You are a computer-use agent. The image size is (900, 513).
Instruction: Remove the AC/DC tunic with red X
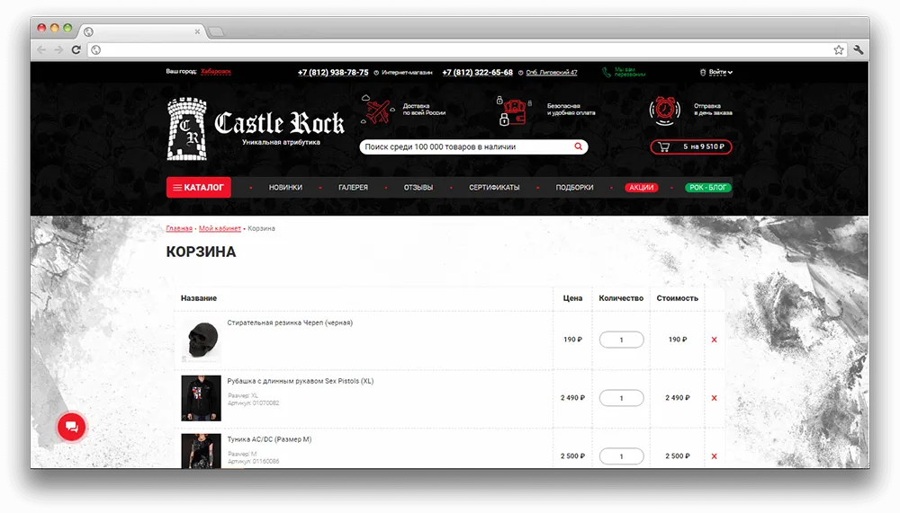coord(714,456)
